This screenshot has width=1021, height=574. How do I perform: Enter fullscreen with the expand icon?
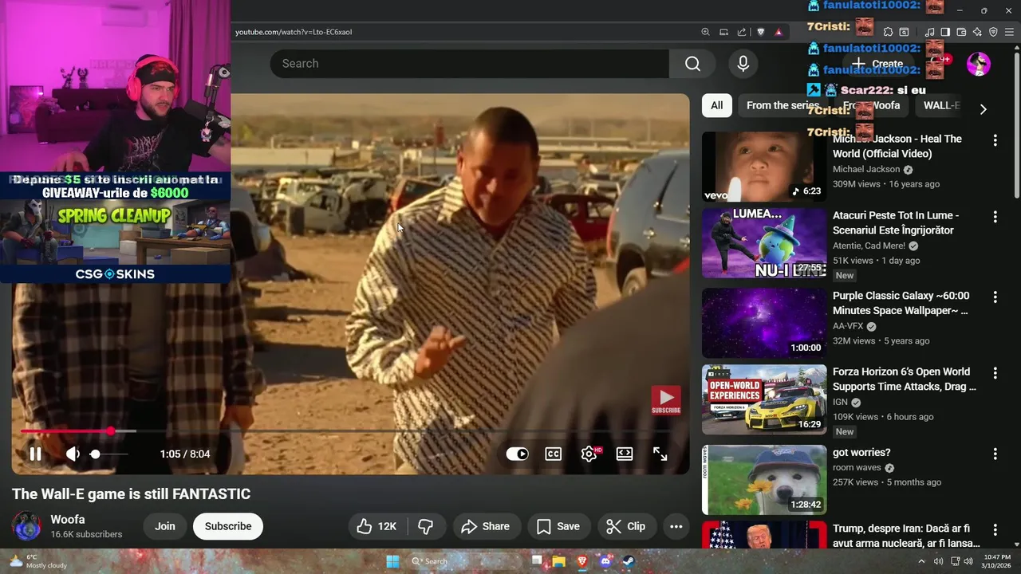[x=660, y=454]
